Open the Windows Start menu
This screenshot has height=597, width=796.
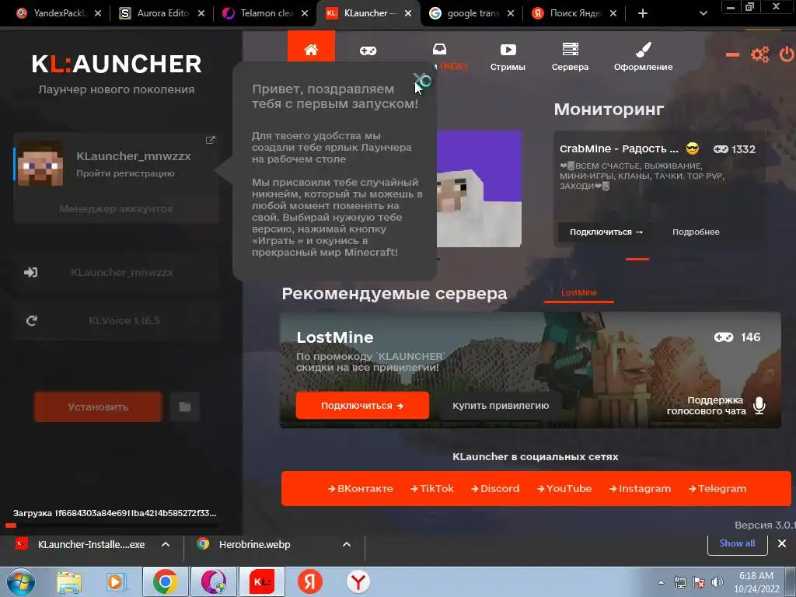click(x=20, y=581)
